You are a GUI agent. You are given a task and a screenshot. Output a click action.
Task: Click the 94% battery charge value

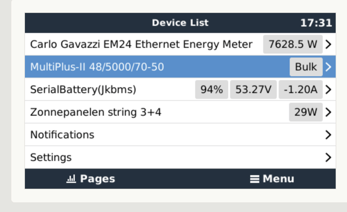coord(211,90)
